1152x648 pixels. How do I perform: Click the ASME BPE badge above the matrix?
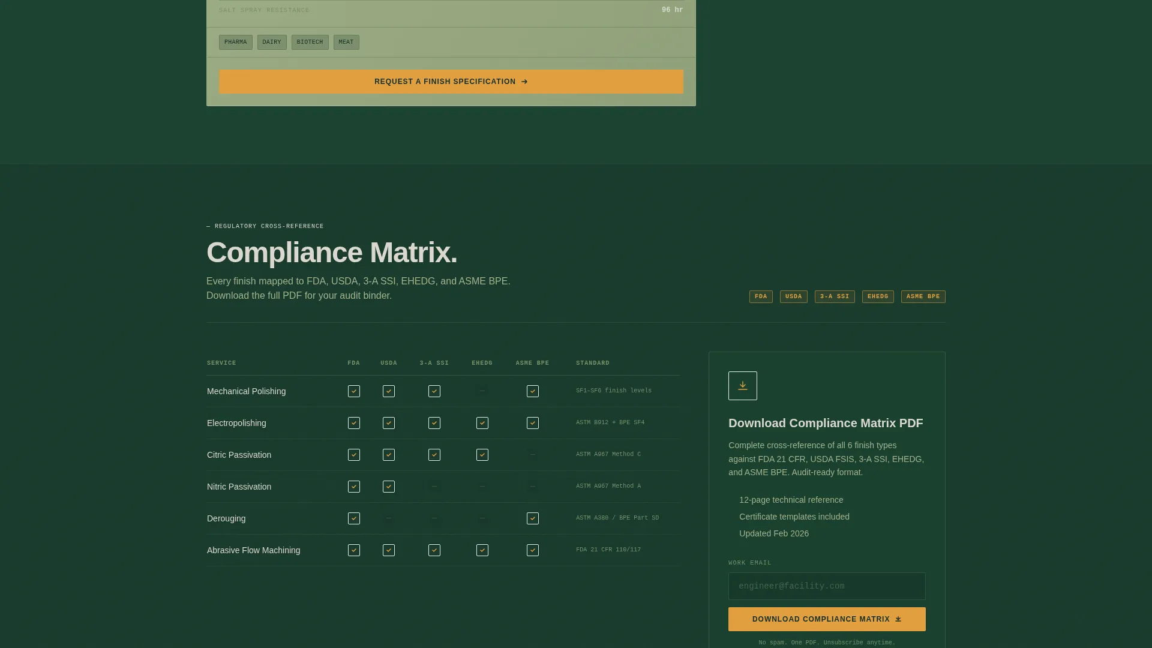click(923, 296)
